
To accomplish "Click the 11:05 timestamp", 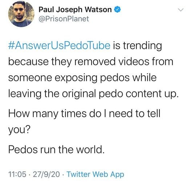I will point(17,174).
